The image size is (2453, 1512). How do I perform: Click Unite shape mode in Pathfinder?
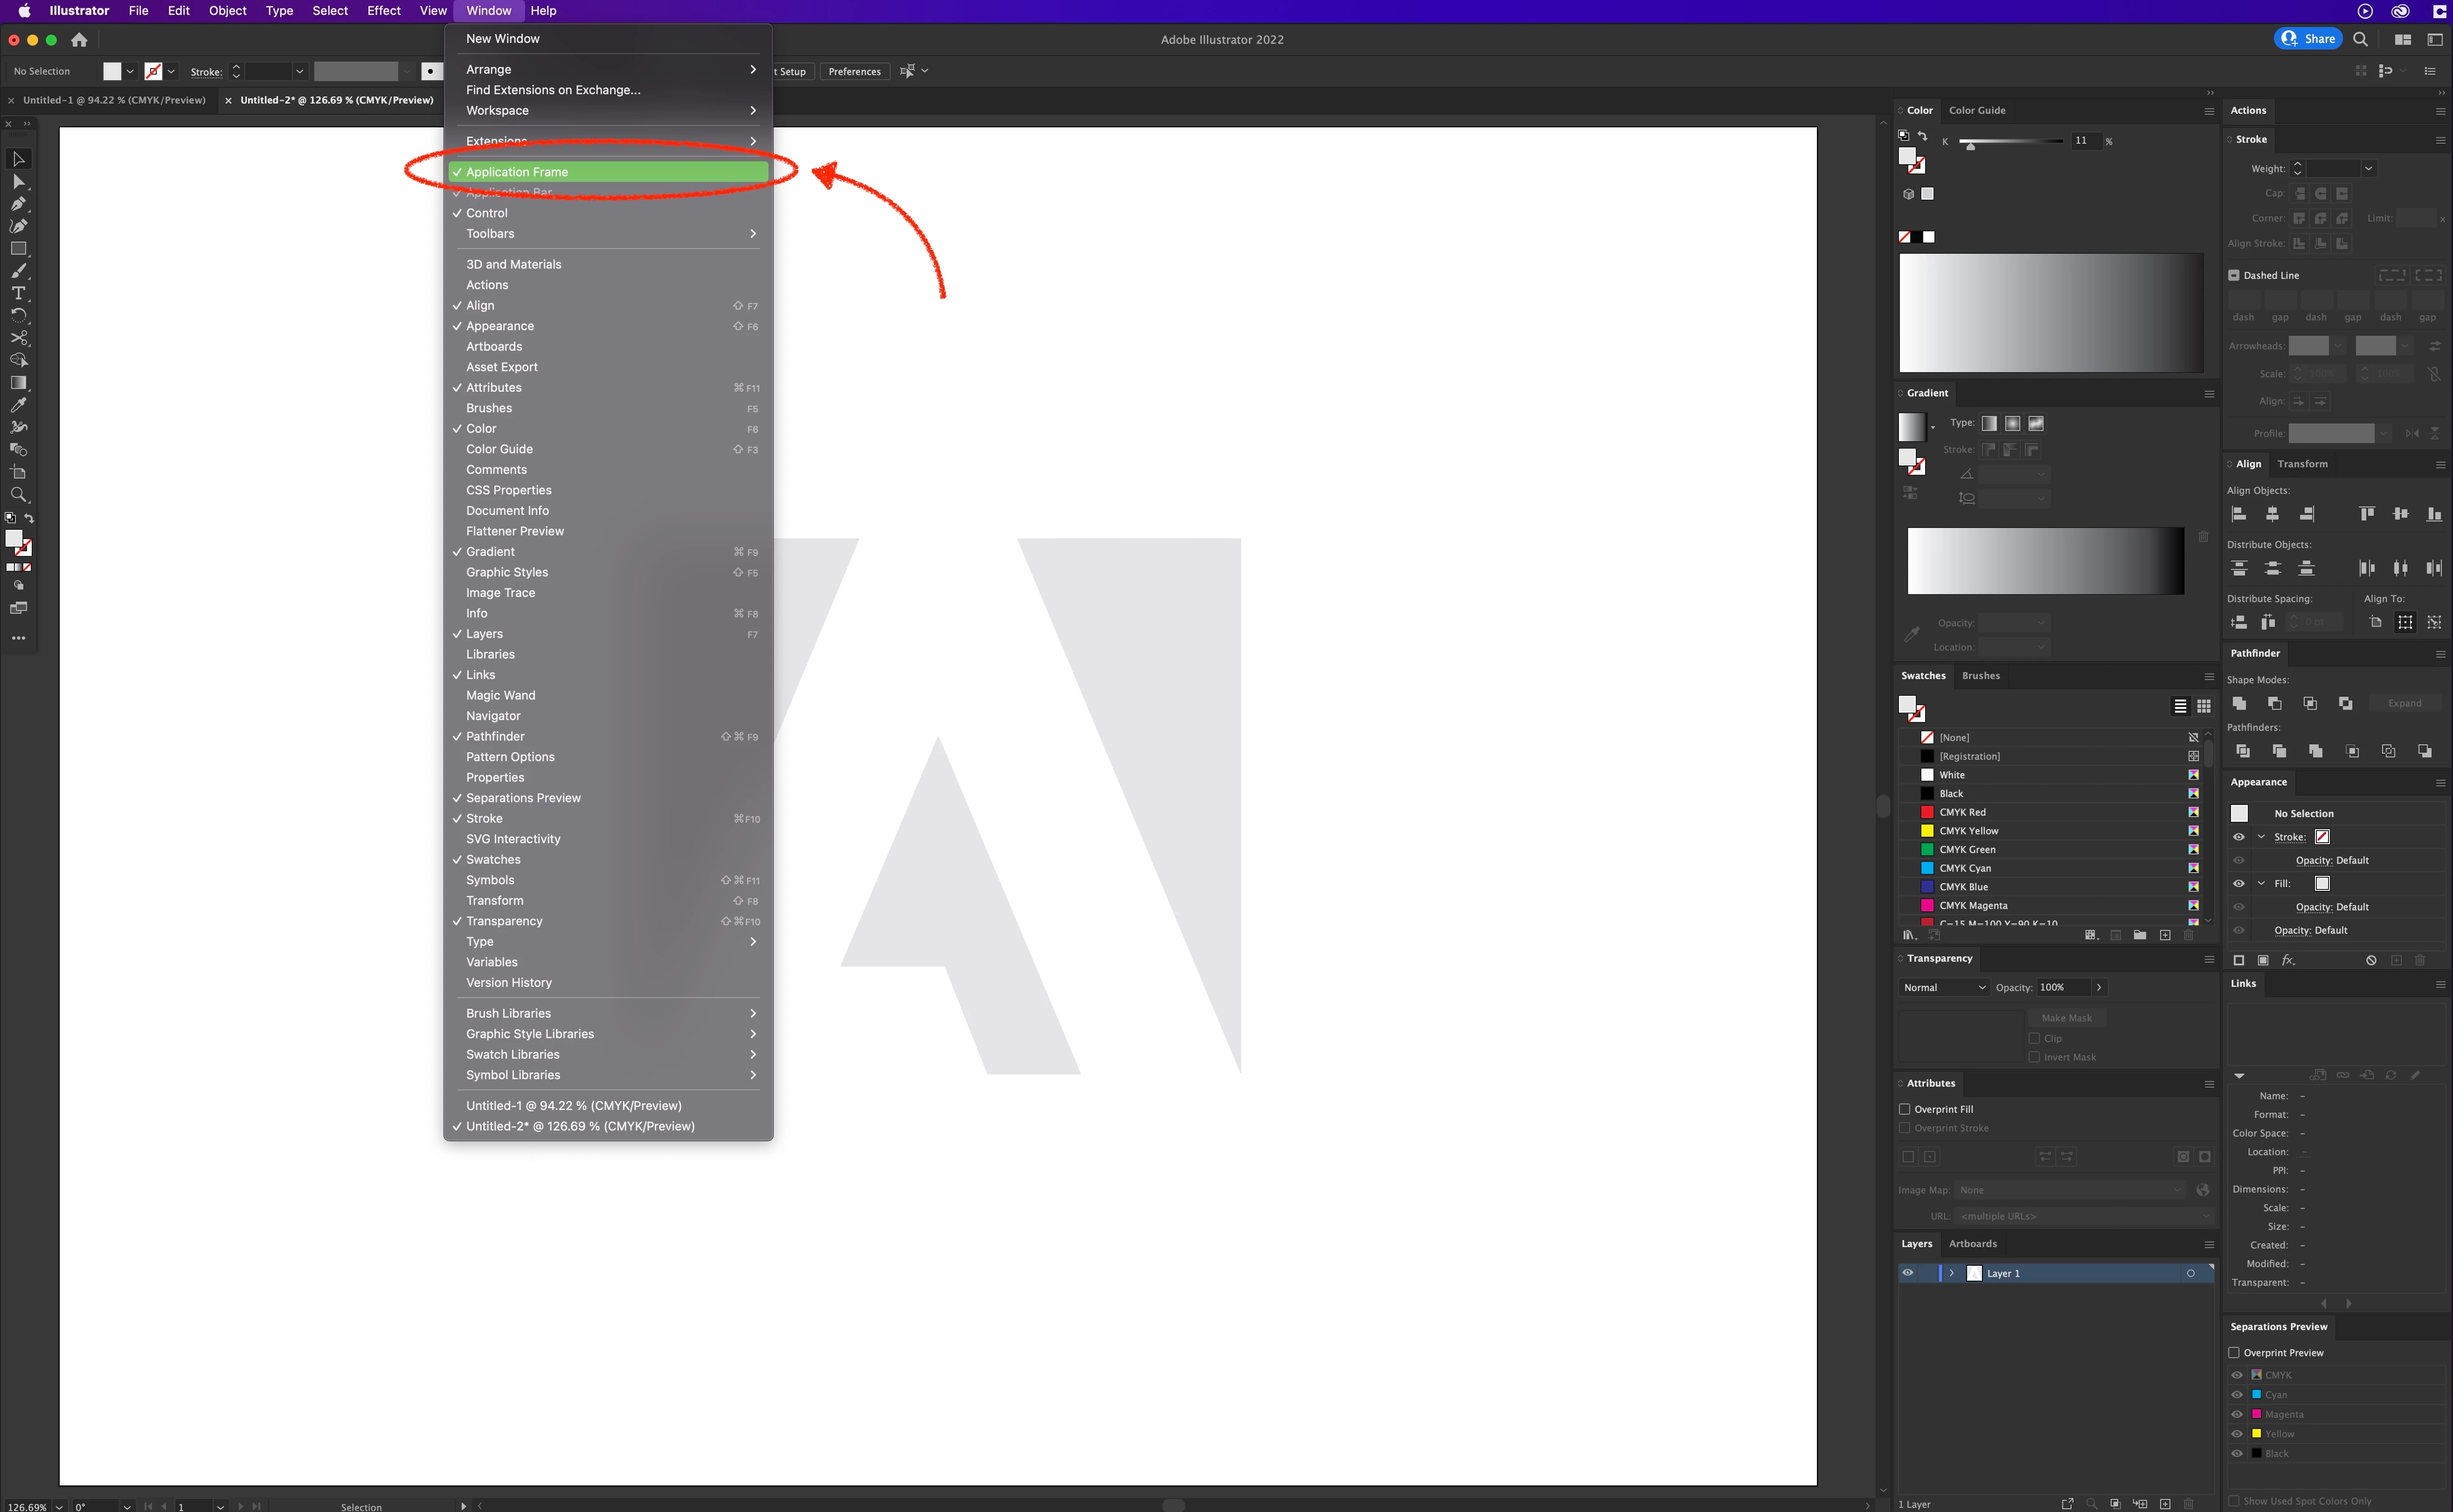[2240, 703]
